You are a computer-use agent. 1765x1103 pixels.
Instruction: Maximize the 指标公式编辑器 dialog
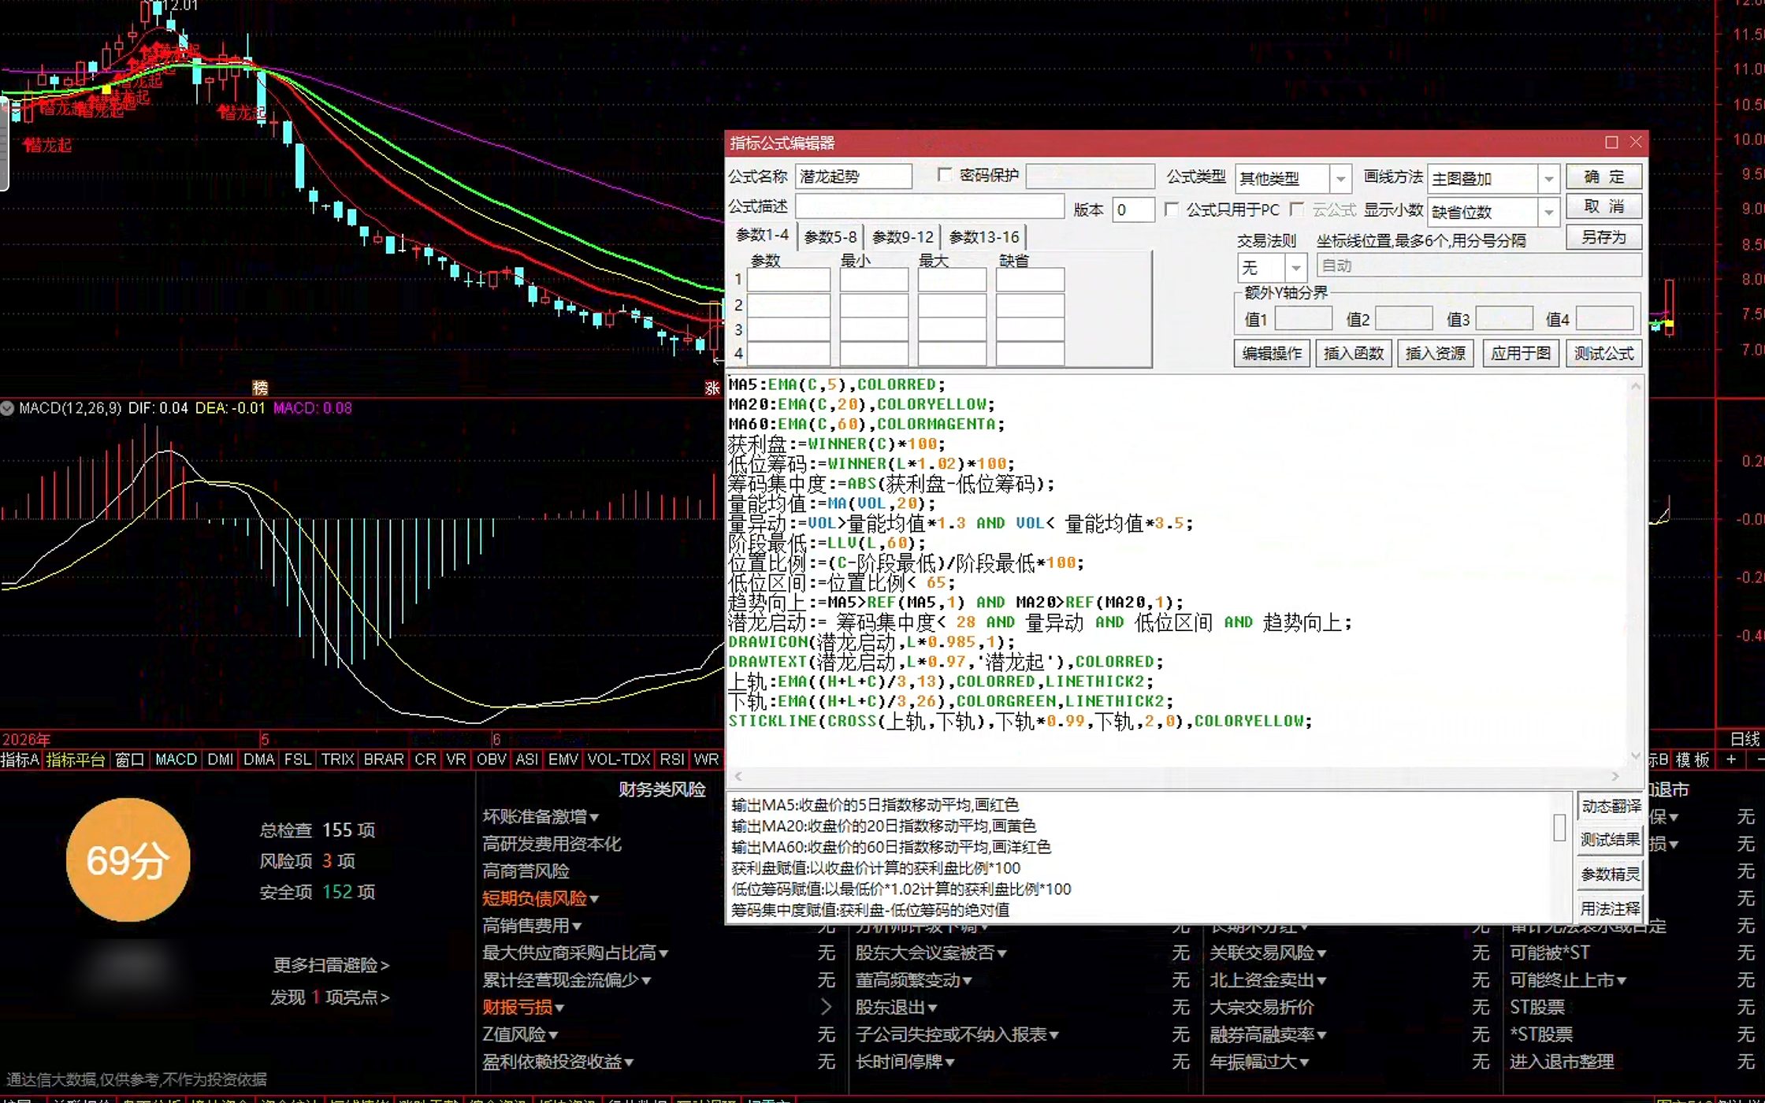tap(1611, 143)
